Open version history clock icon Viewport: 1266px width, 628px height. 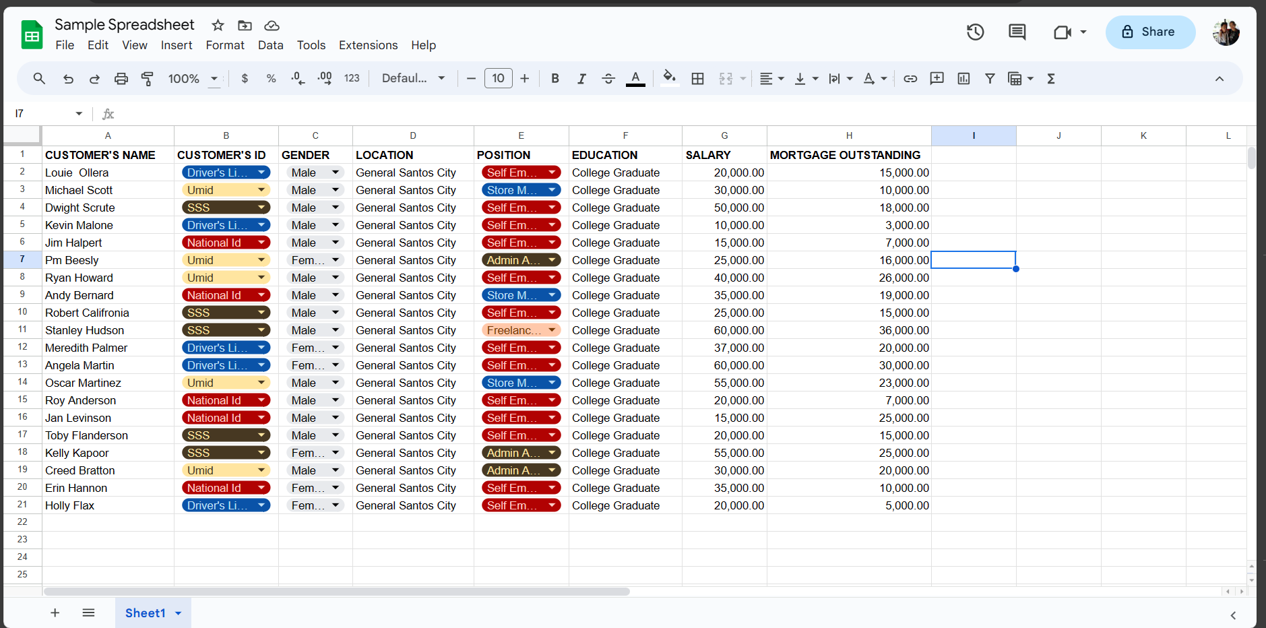tap(975, 32)
